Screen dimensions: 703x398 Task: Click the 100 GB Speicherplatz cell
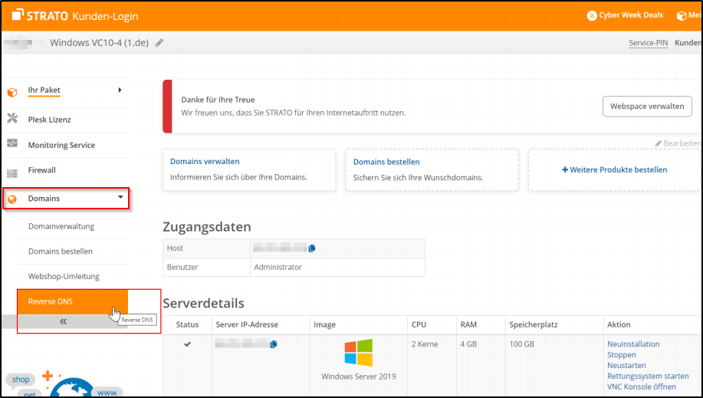point(522,344)
